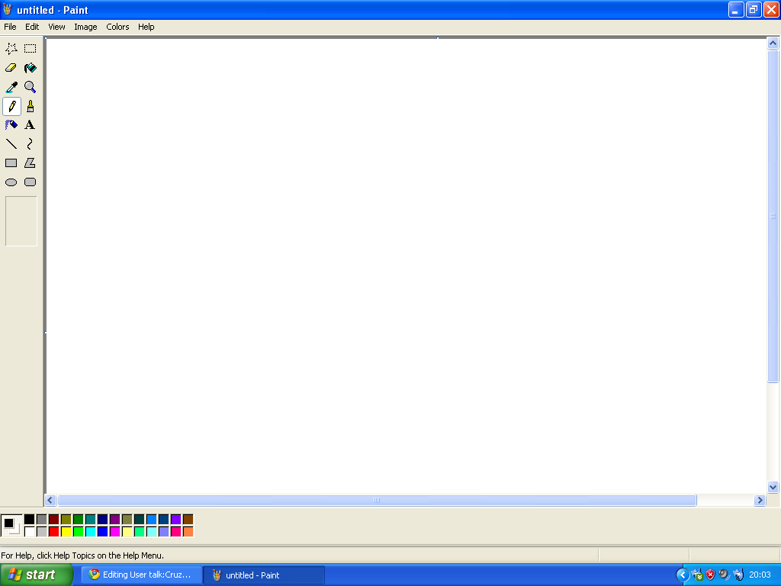Click the Start button
The image size is (781, 586).
click(x=36, y=575)
